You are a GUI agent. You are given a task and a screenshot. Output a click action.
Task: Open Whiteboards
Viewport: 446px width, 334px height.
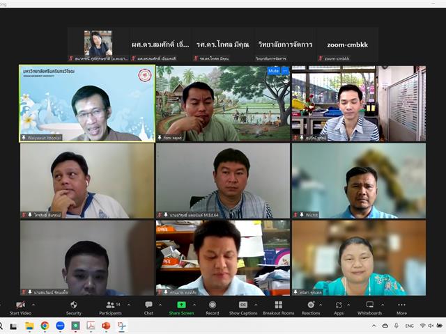click(370, 308)
